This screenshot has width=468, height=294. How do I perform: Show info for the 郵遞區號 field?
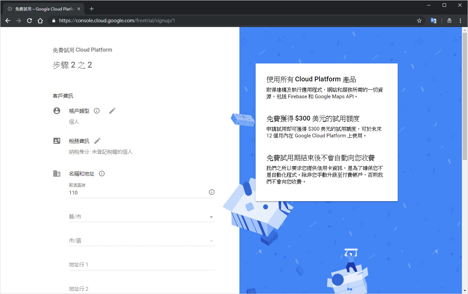(x=212, y=192)
